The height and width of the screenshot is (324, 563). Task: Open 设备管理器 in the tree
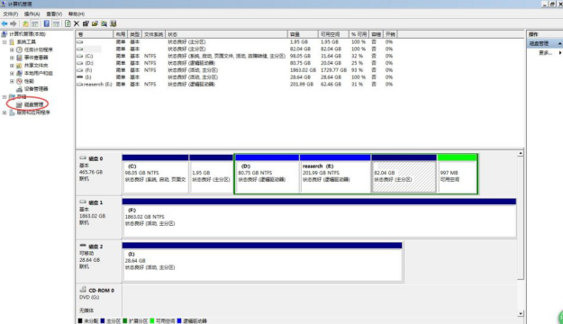[36, 89]
